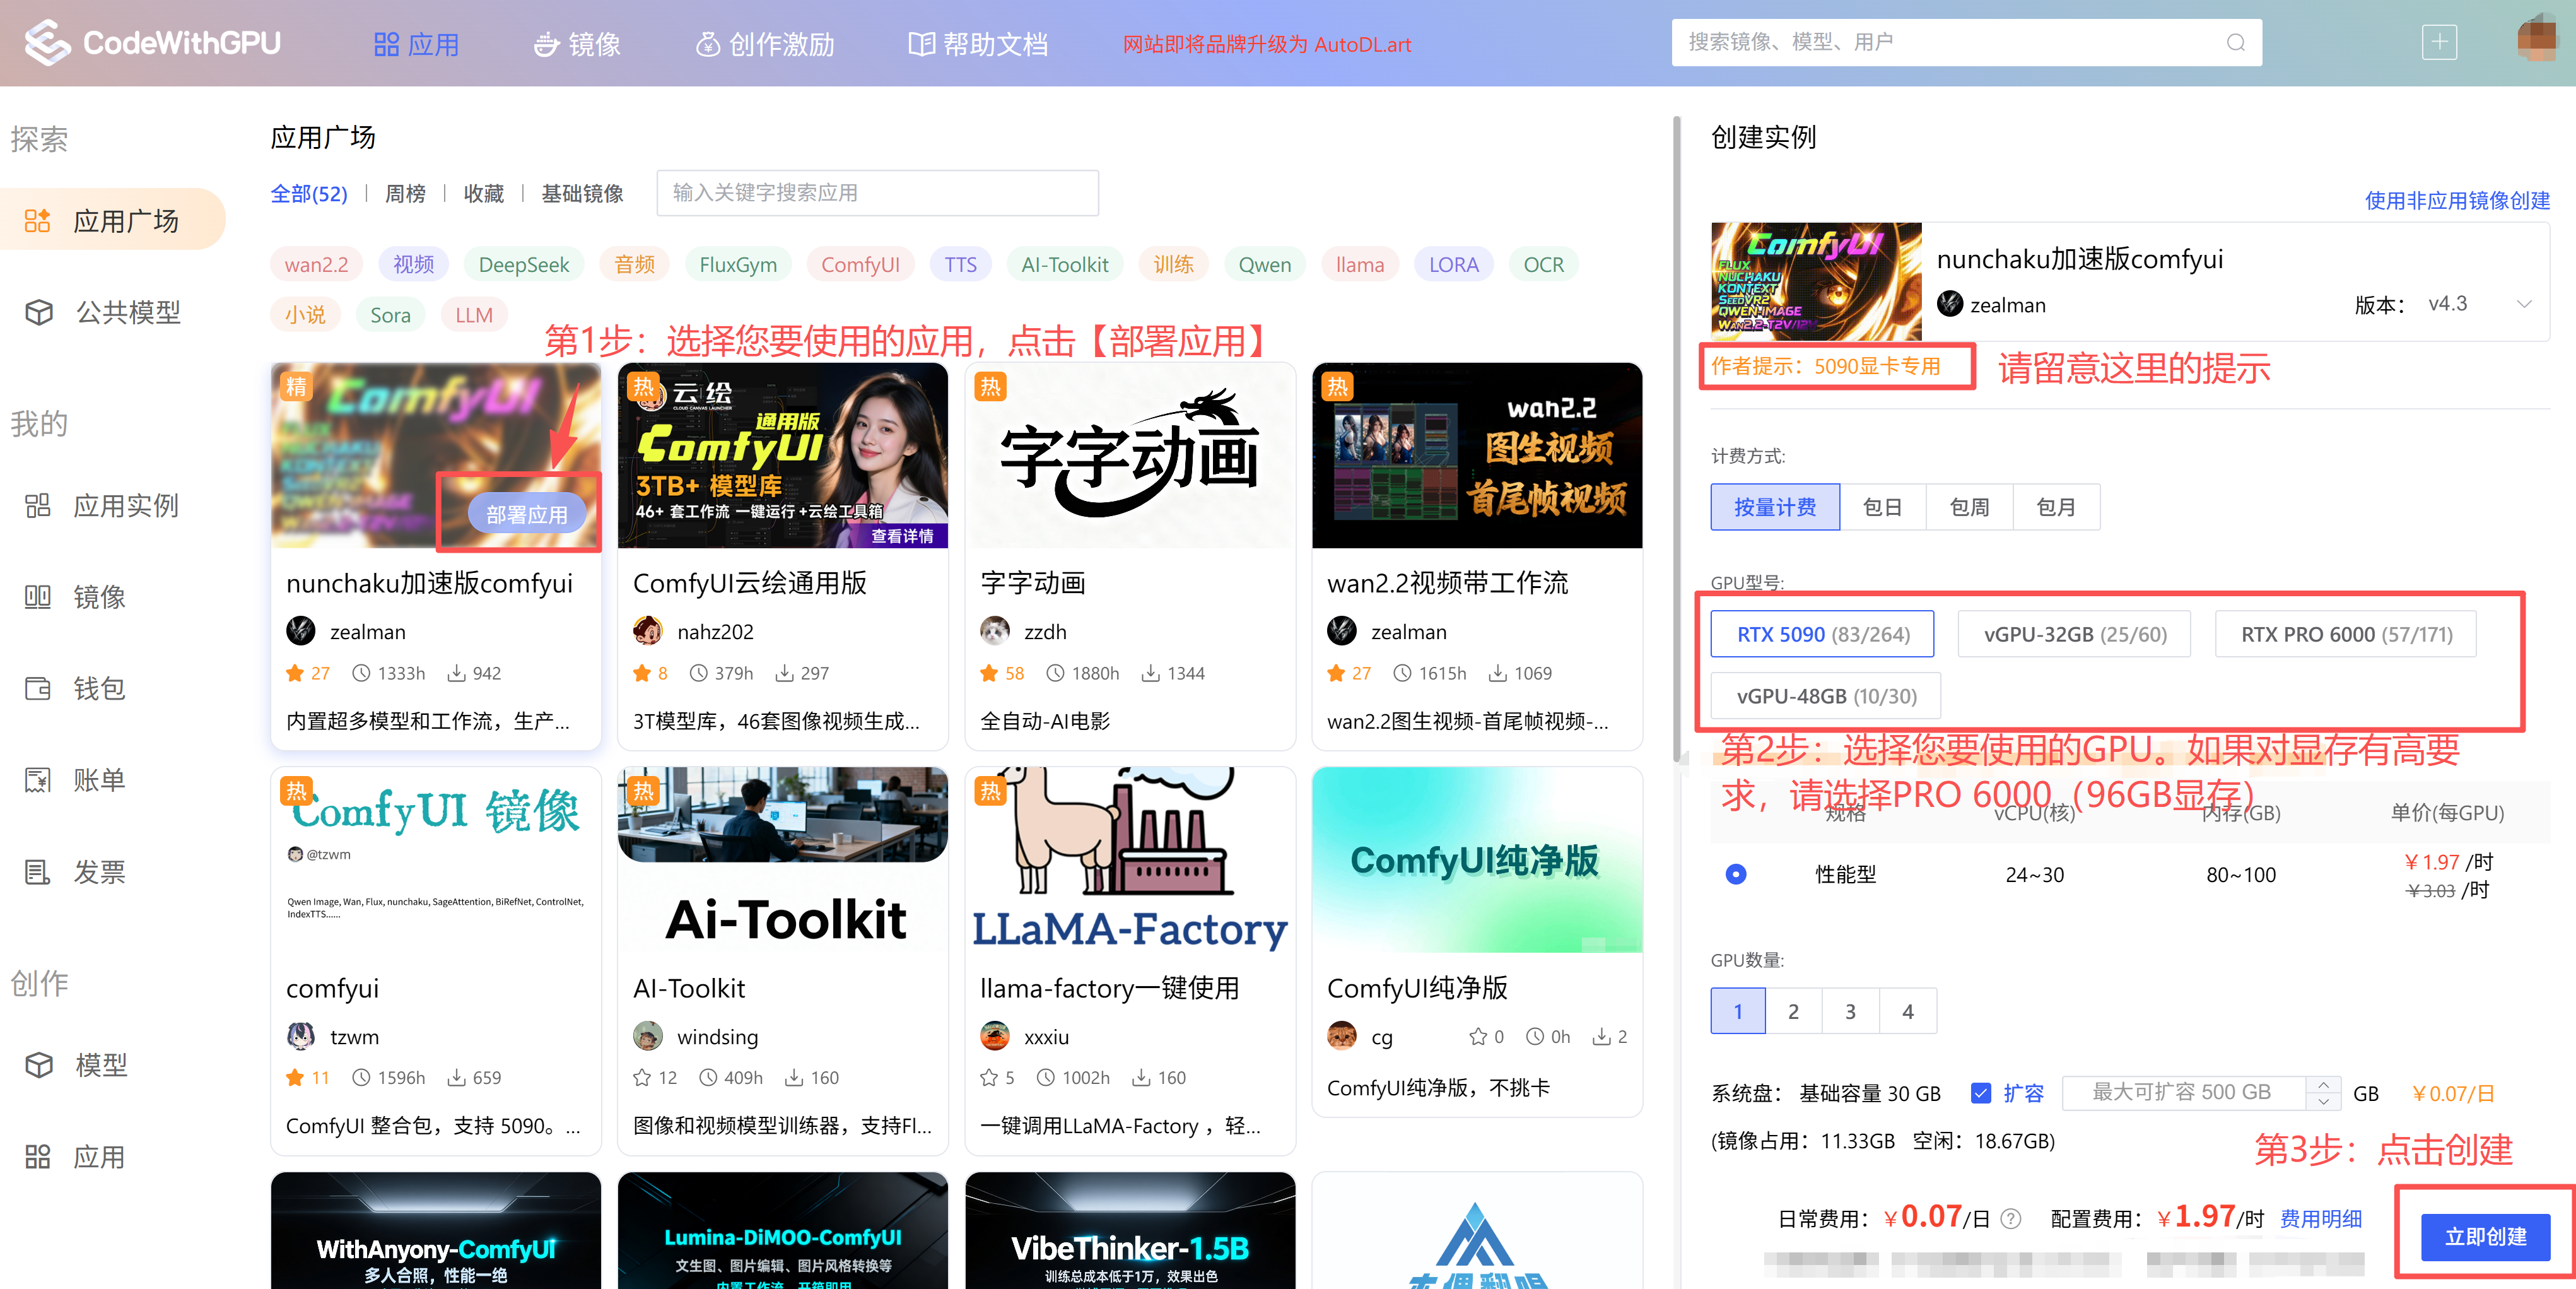Click the CodeWithGPU logo icon
The width and height of the screenshot is (2576, 1289).
(47, 43)
